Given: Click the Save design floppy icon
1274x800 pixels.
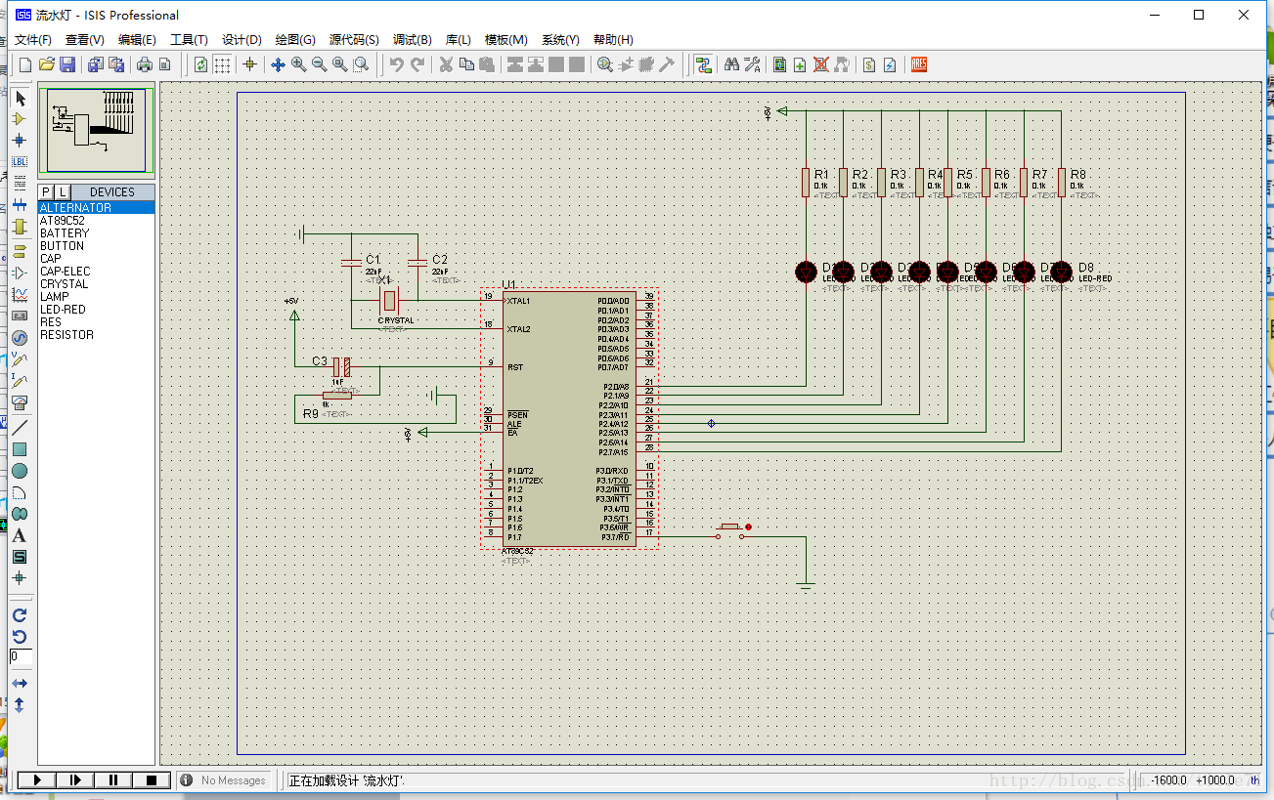Looking at the screenshot, I should (x=67, y=64).
